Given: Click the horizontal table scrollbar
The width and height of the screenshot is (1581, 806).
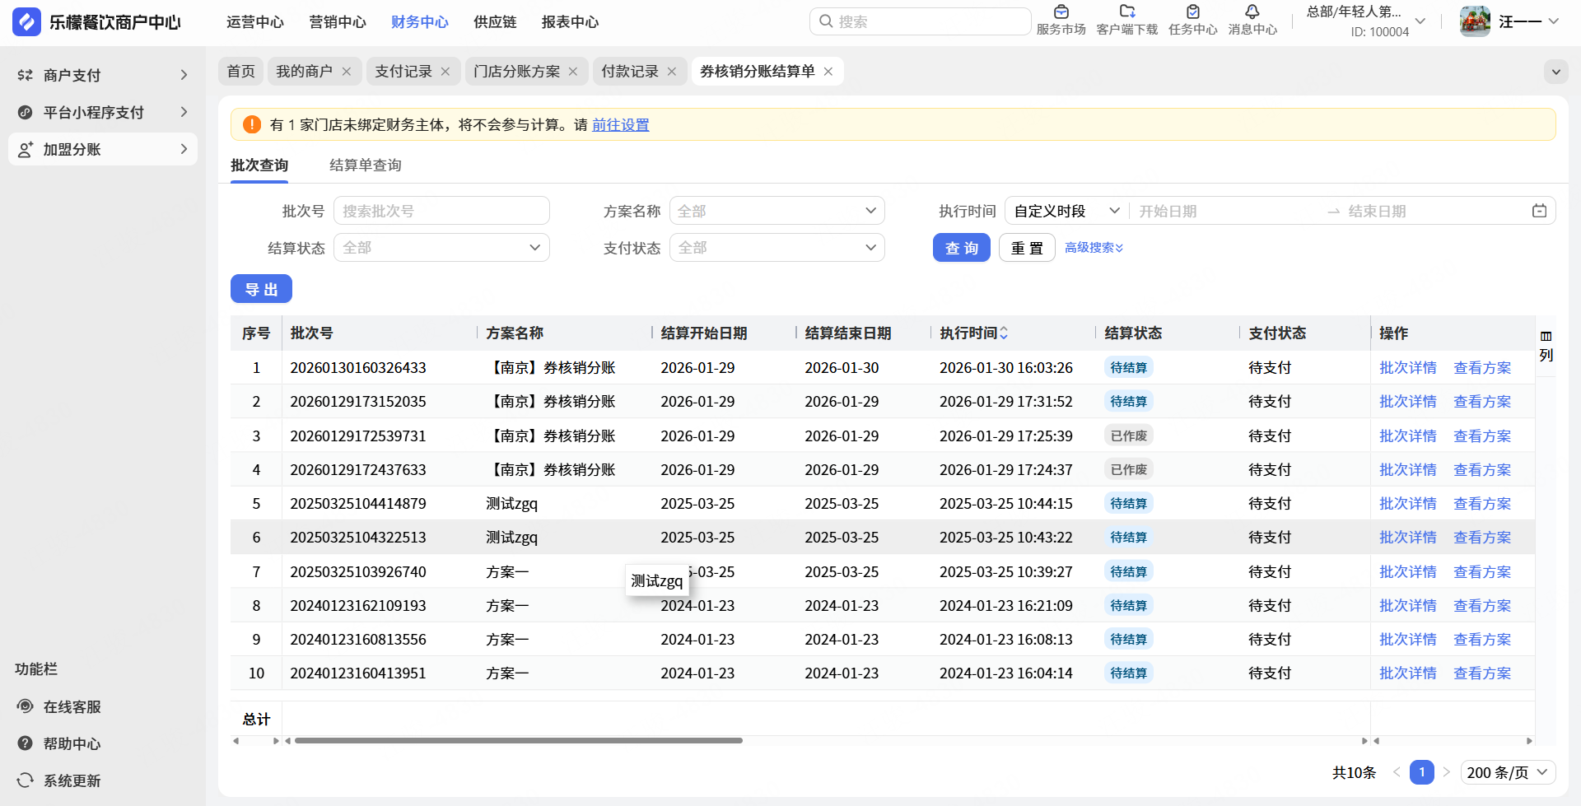Looking at the screenshot, I should 519,741.
